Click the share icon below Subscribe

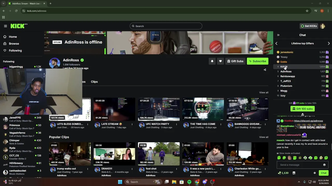[265, 70]
